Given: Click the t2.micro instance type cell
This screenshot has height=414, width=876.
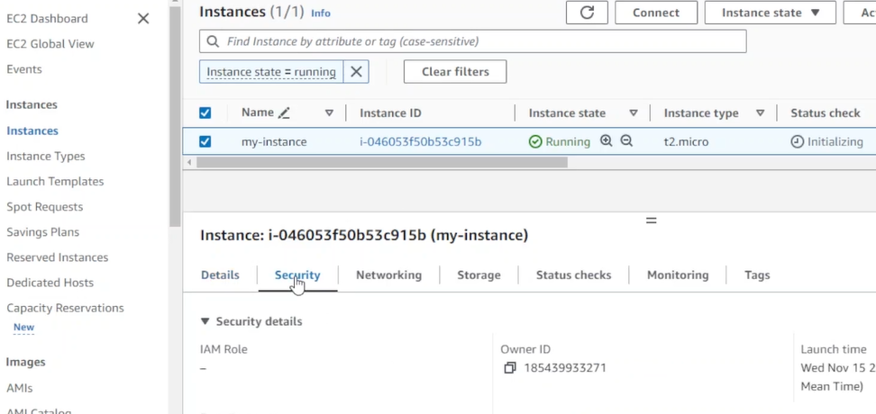Looking at the screenshot, I should coord(686,141).
